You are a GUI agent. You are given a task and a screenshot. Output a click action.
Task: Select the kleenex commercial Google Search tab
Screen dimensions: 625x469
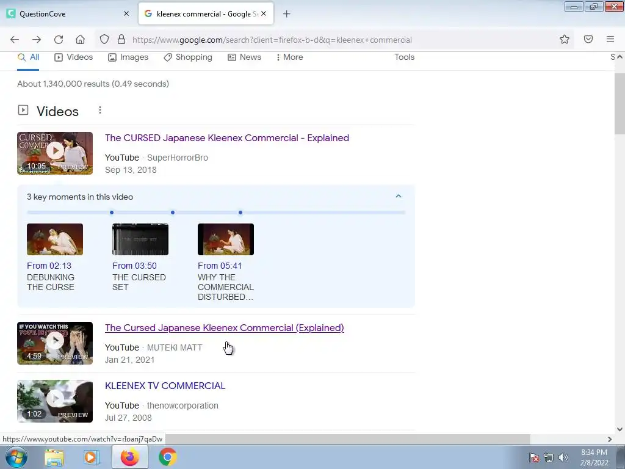pyautogui.click(x=206, y=13)
